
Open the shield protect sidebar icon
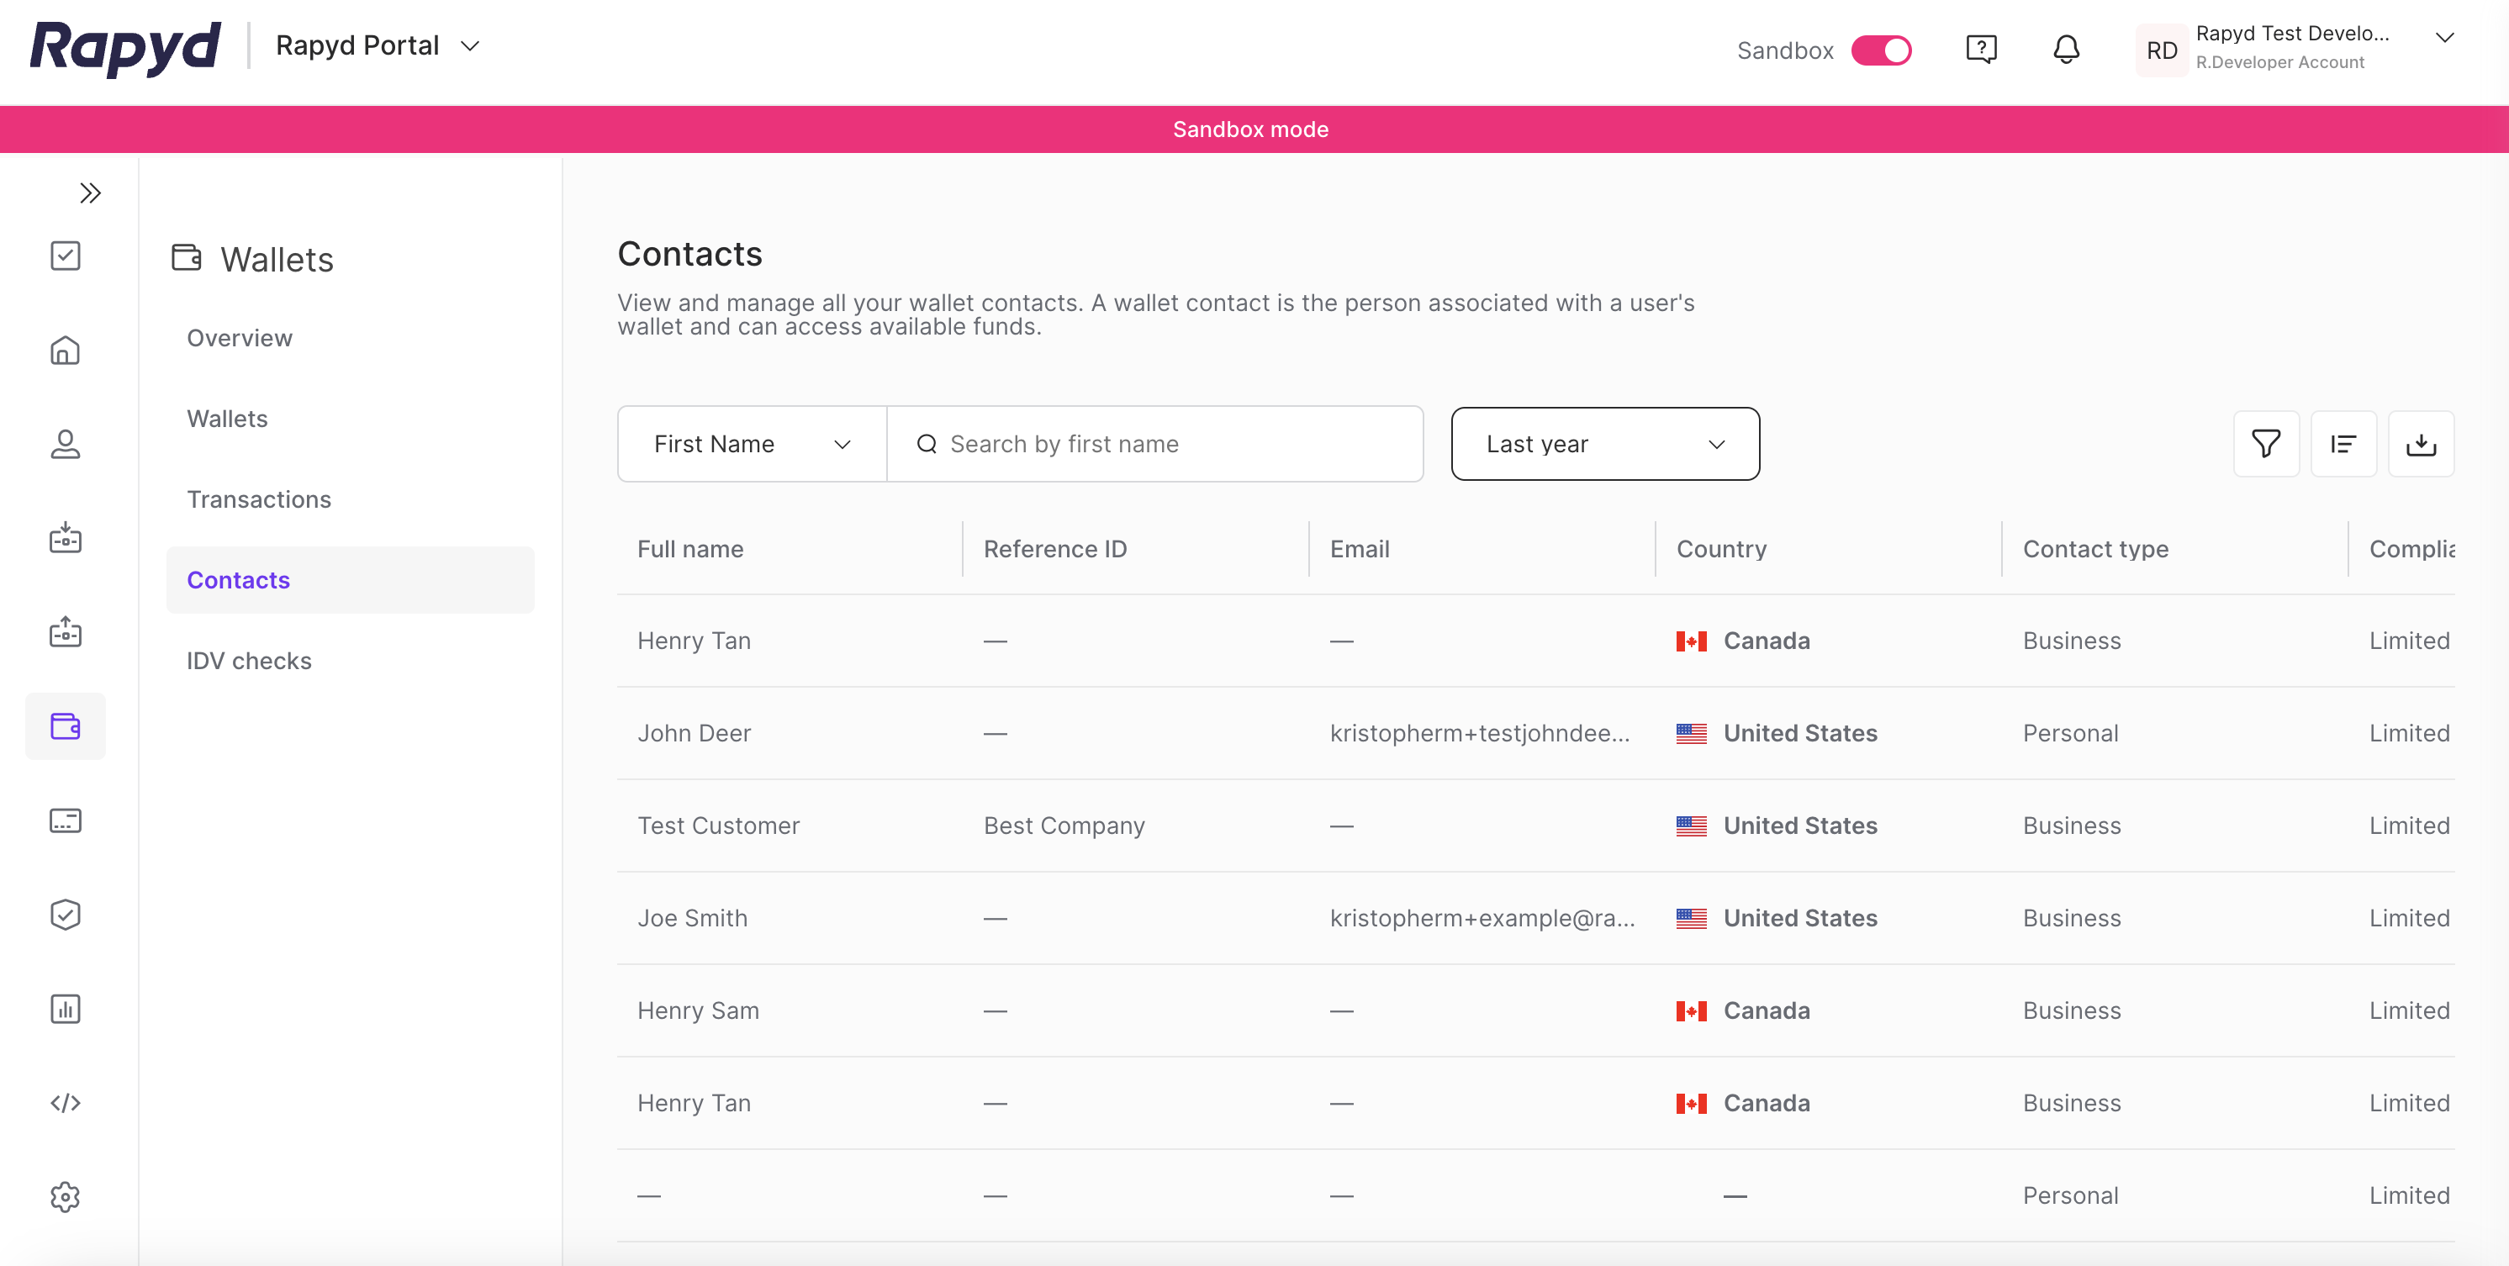(x=66, y=915)
